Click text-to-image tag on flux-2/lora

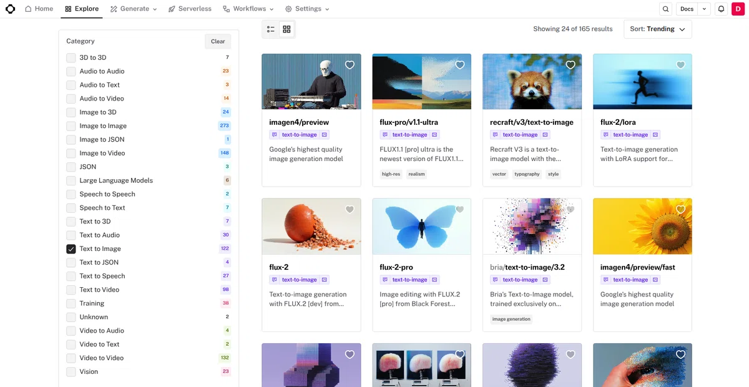tap(630, 135)
